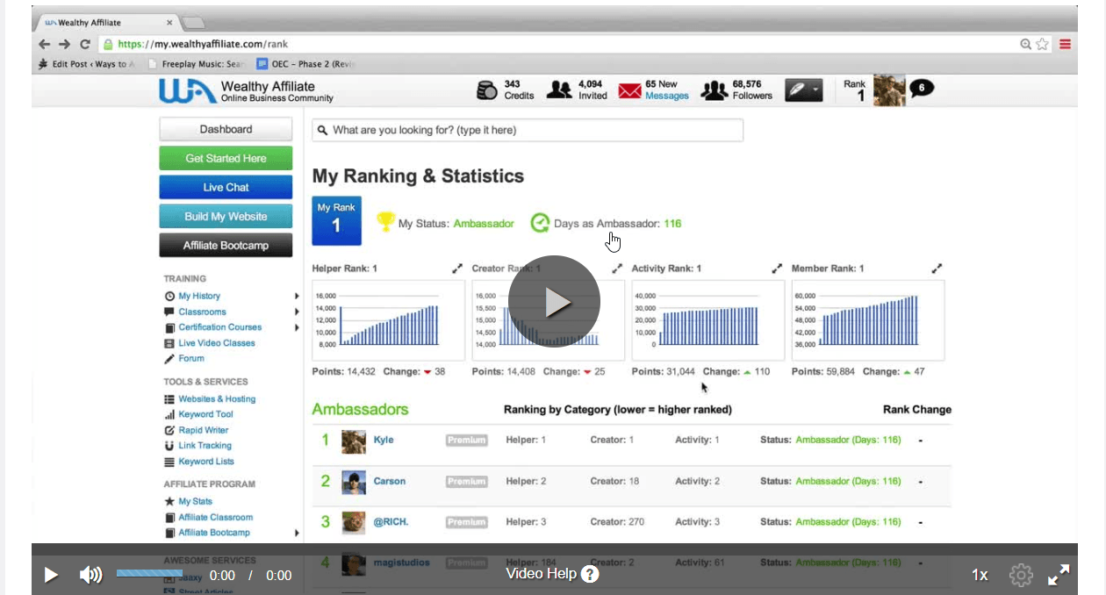This screenshot has width=1106, height=595.
Task: Open Freeplay Music bookmark
Action: click(197, 64)
